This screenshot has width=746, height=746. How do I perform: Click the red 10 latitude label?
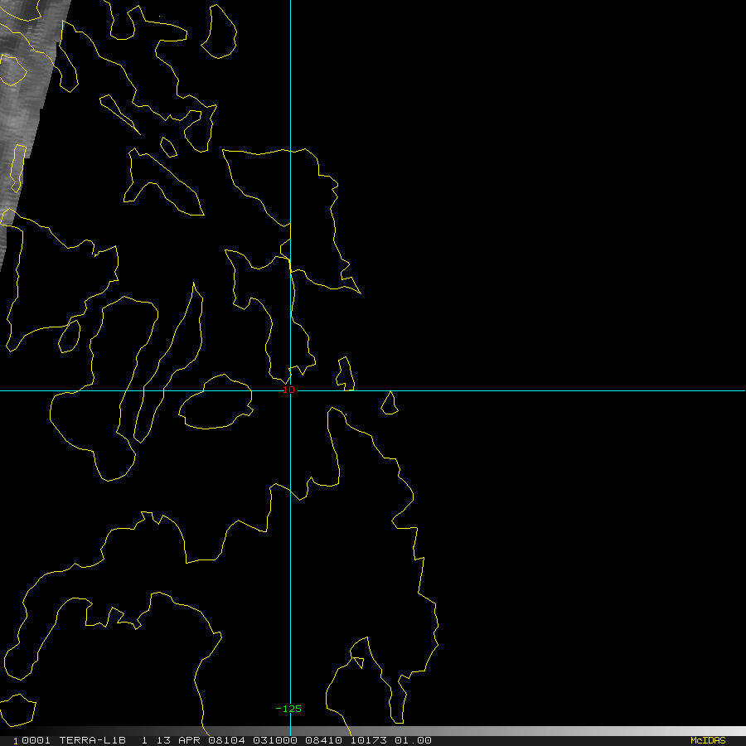(289, 389)
